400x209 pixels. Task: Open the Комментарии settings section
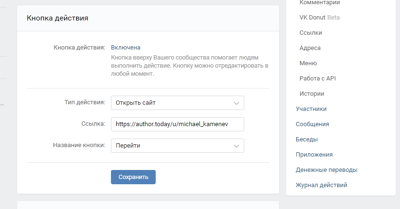(320, 3)
